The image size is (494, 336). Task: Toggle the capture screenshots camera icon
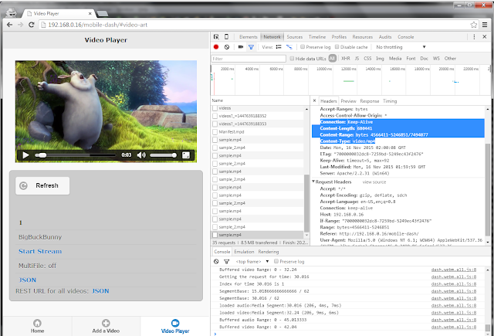241,47
